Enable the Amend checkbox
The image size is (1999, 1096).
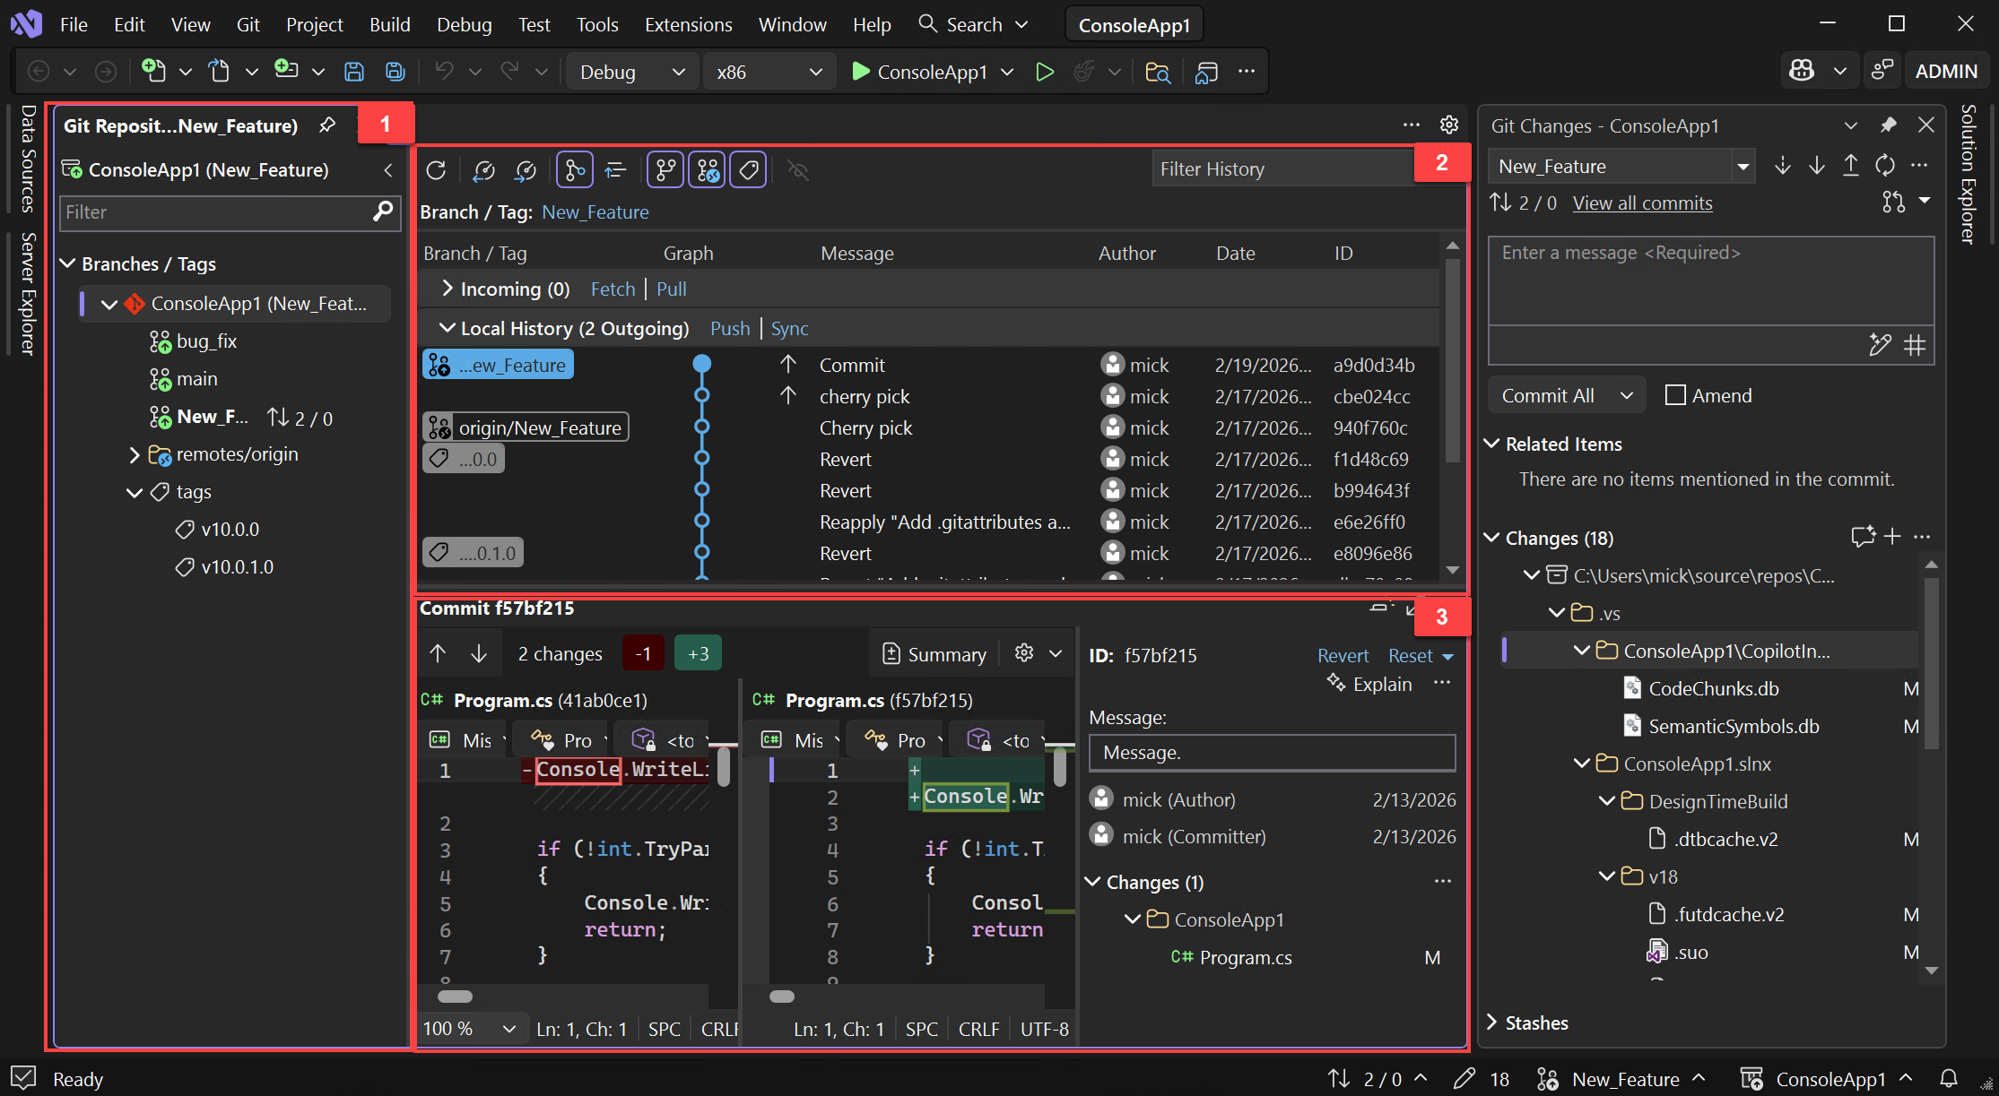pyautogui.click(x=1675, y=394)
